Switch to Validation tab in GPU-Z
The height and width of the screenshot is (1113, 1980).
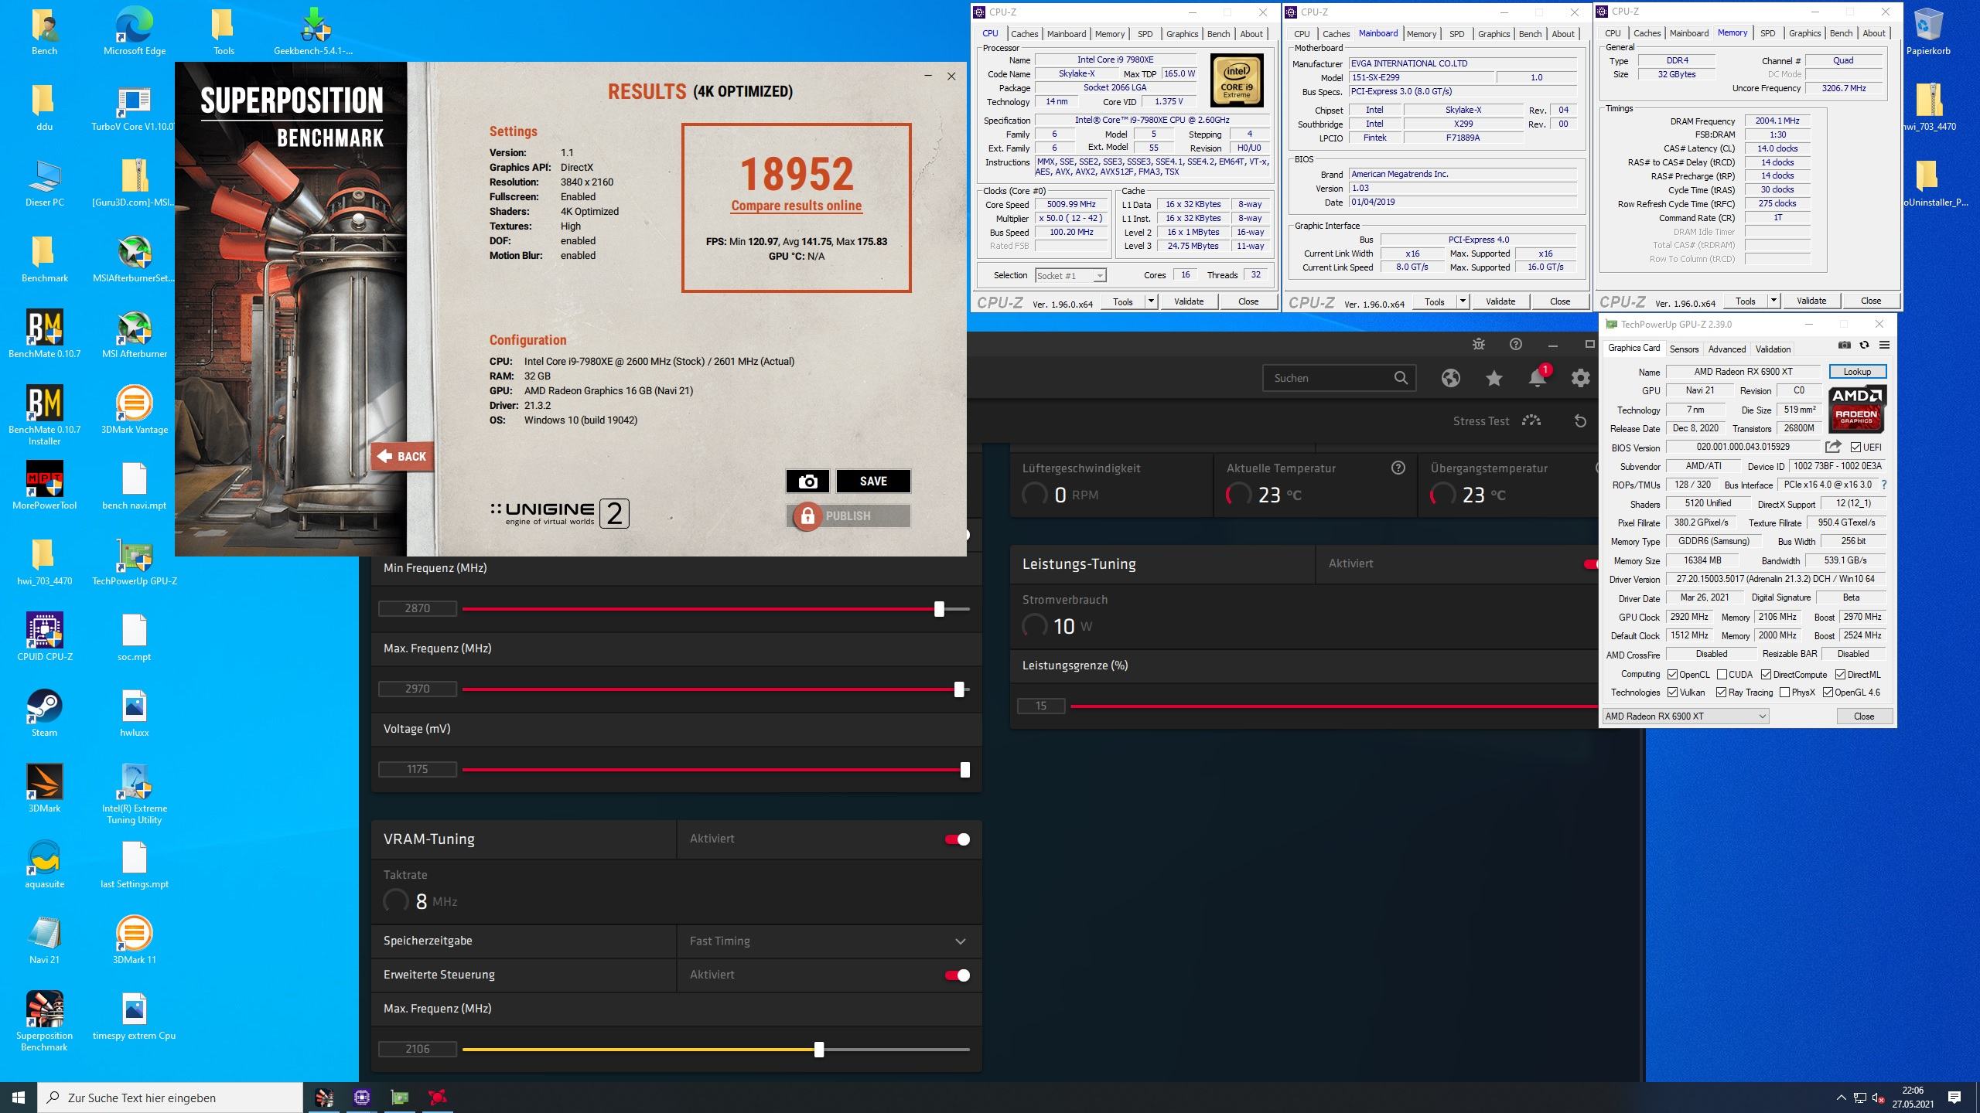(1773, 349)
